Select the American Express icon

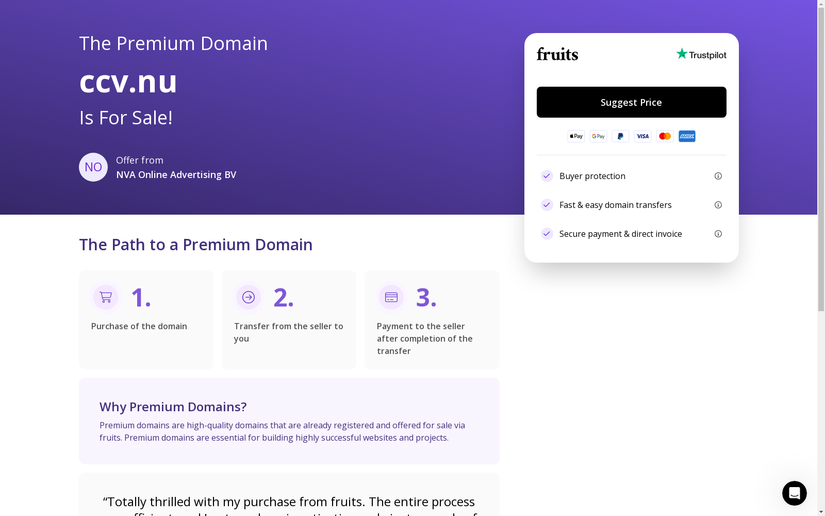(687, 136)
